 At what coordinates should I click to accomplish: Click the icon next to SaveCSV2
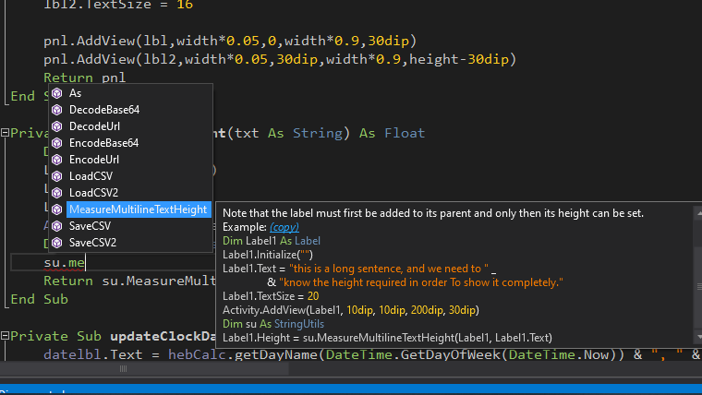57,243
